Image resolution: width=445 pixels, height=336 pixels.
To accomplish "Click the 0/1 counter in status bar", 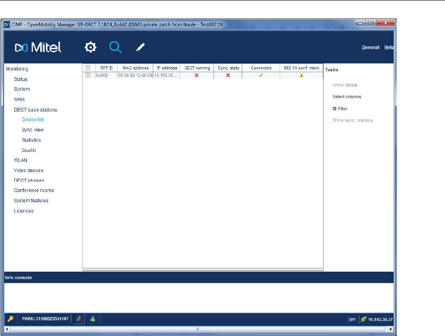I will click(x=352, y=319).
